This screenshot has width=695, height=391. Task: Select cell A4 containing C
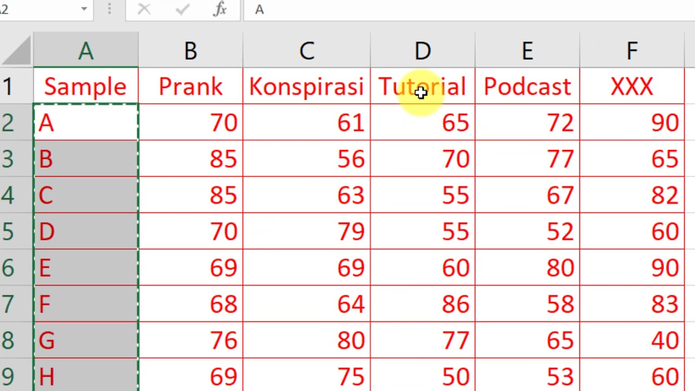coord(86,195)
